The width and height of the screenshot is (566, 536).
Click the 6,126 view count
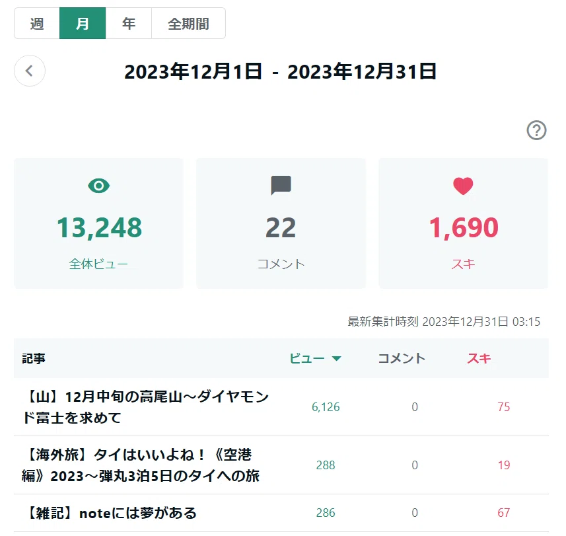[326, 407]
